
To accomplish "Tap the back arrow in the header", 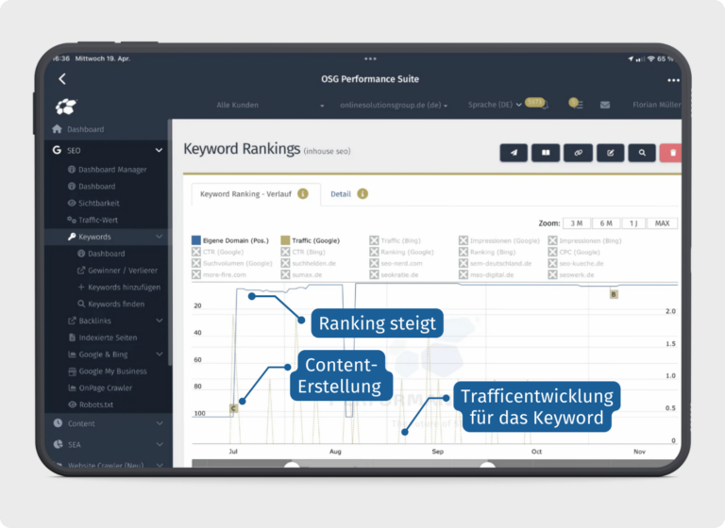I will click(x=62, y=79).
